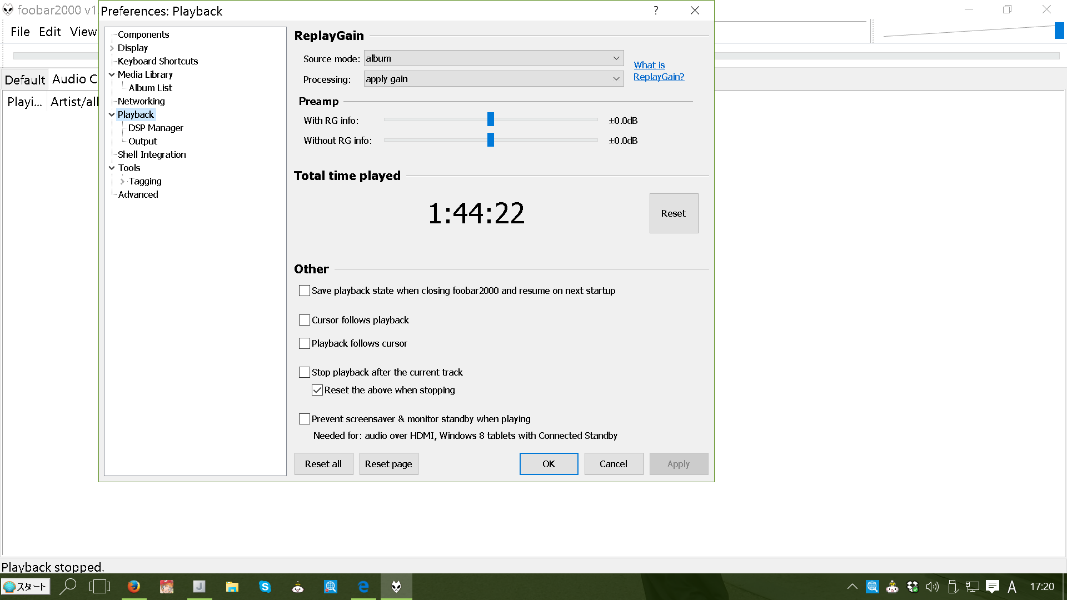Open the File menu
The width and height of the screenshot is (1067, 600).
pyautogui.click(x=20, y=32)
